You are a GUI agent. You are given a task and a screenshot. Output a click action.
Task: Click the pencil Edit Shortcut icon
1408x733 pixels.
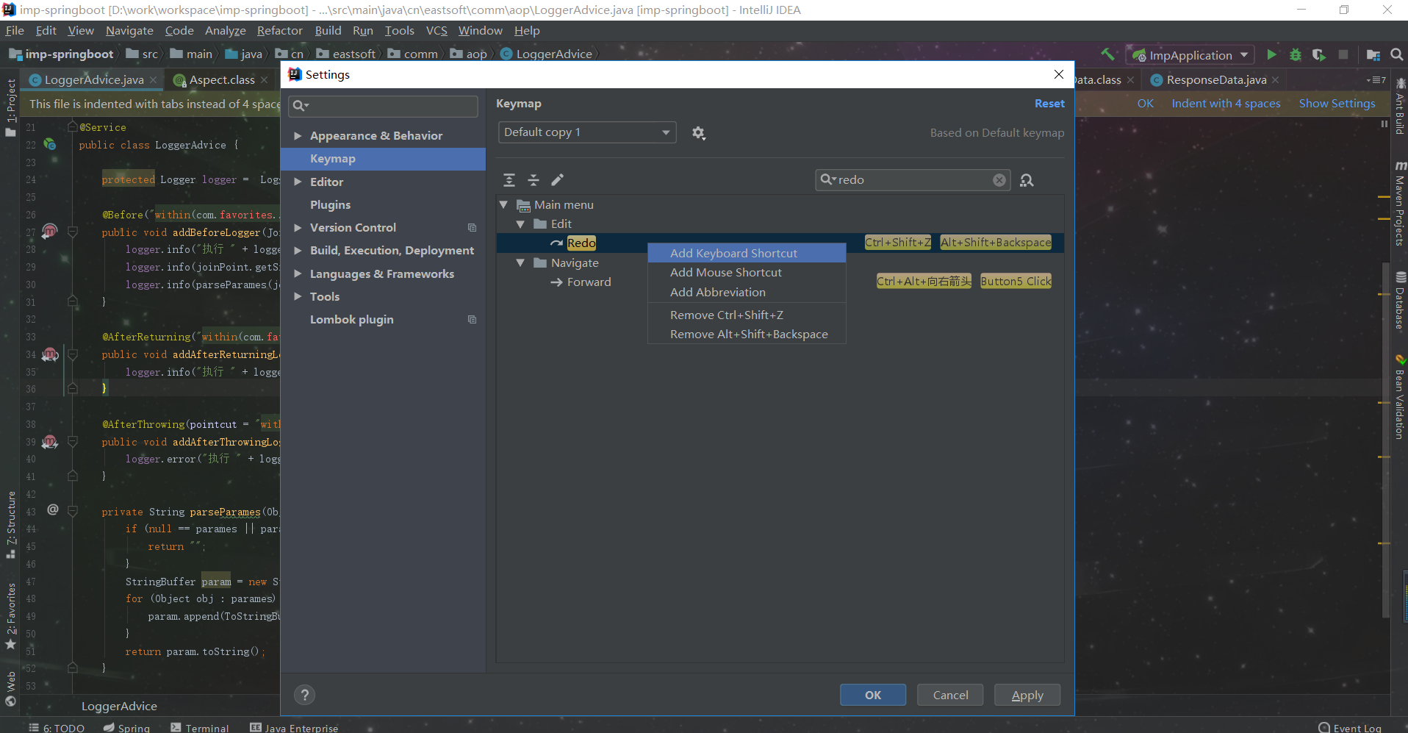[x=558, y=180]
